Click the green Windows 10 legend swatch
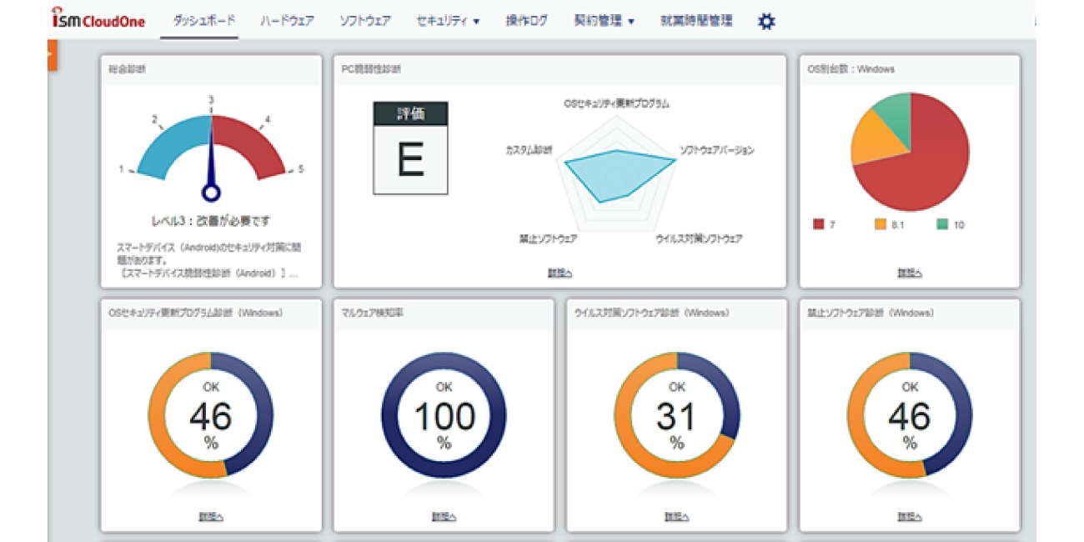This screenshot has height=542, width=1084. click(941, 224)
